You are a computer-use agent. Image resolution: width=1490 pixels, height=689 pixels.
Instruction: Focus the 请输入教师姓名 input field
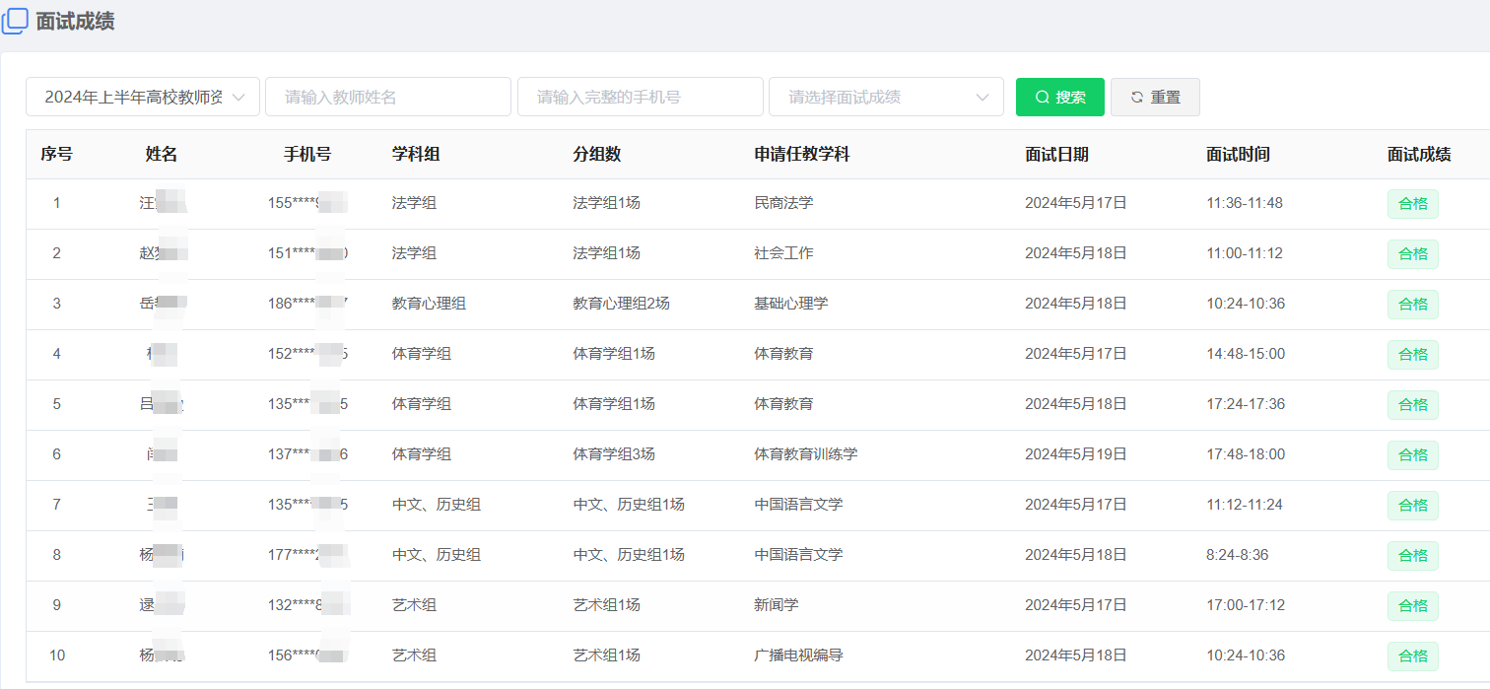tap(387, 97)
